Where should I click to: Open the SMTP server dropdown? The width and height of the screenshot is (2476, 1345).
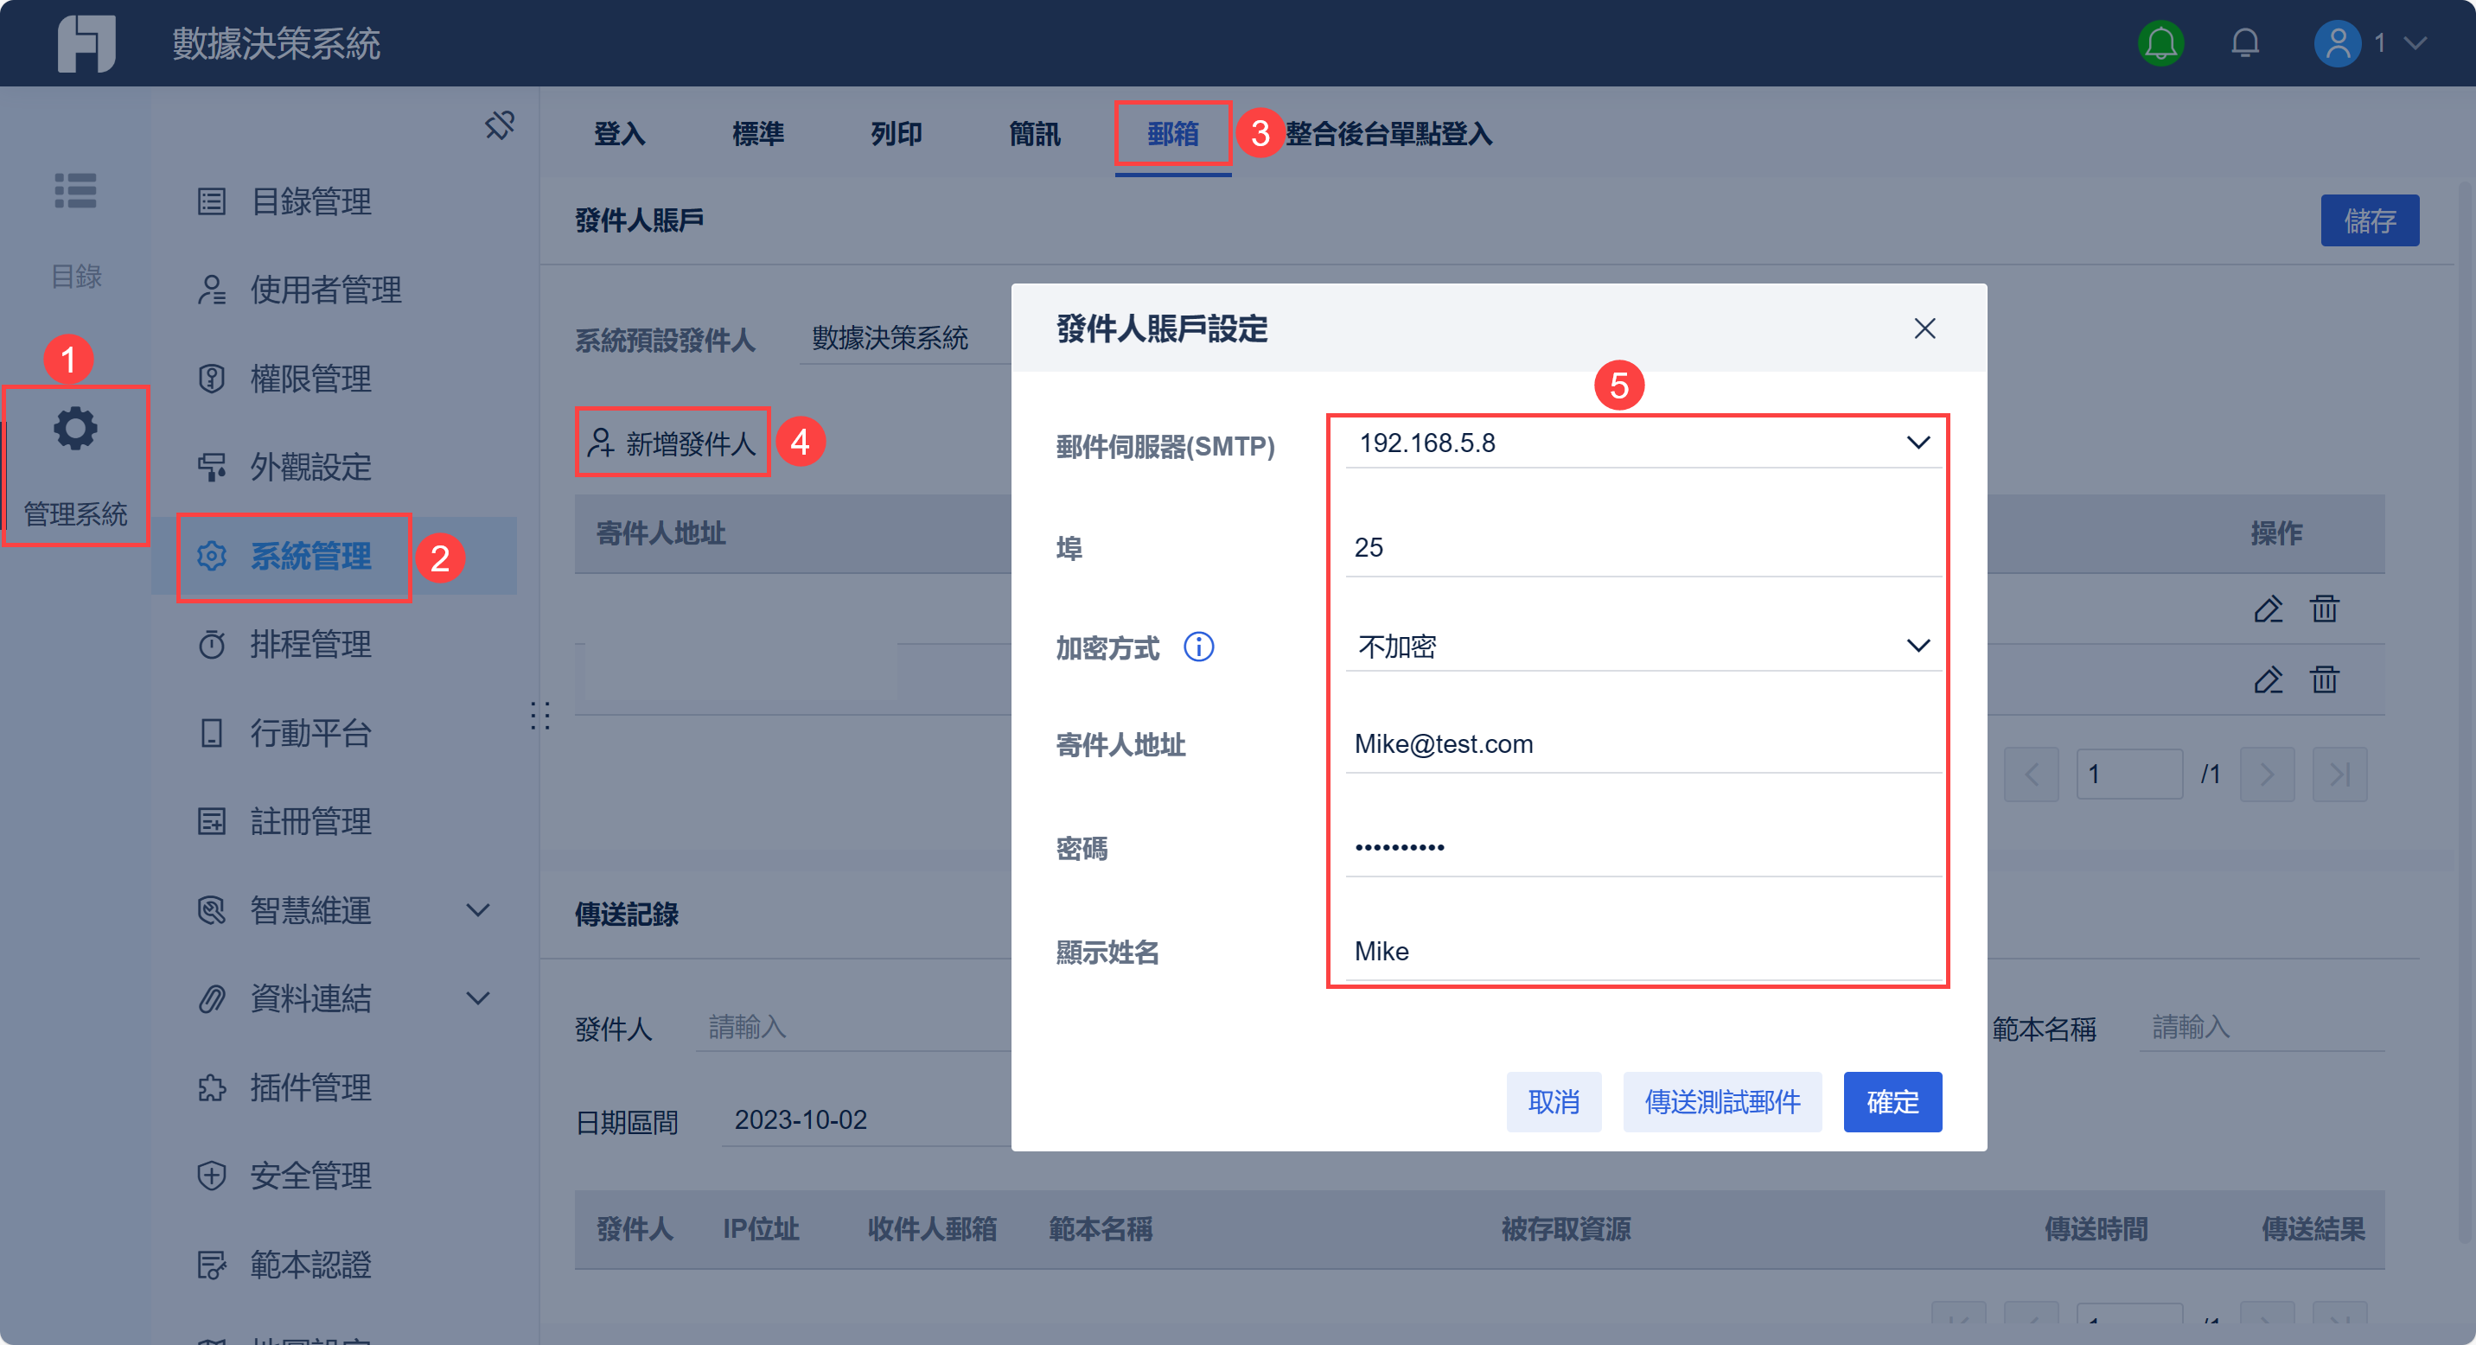click(1917, 443)
